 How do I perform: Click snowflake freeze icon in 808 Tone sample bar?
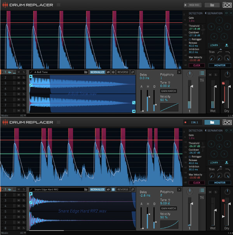[113, 72]
